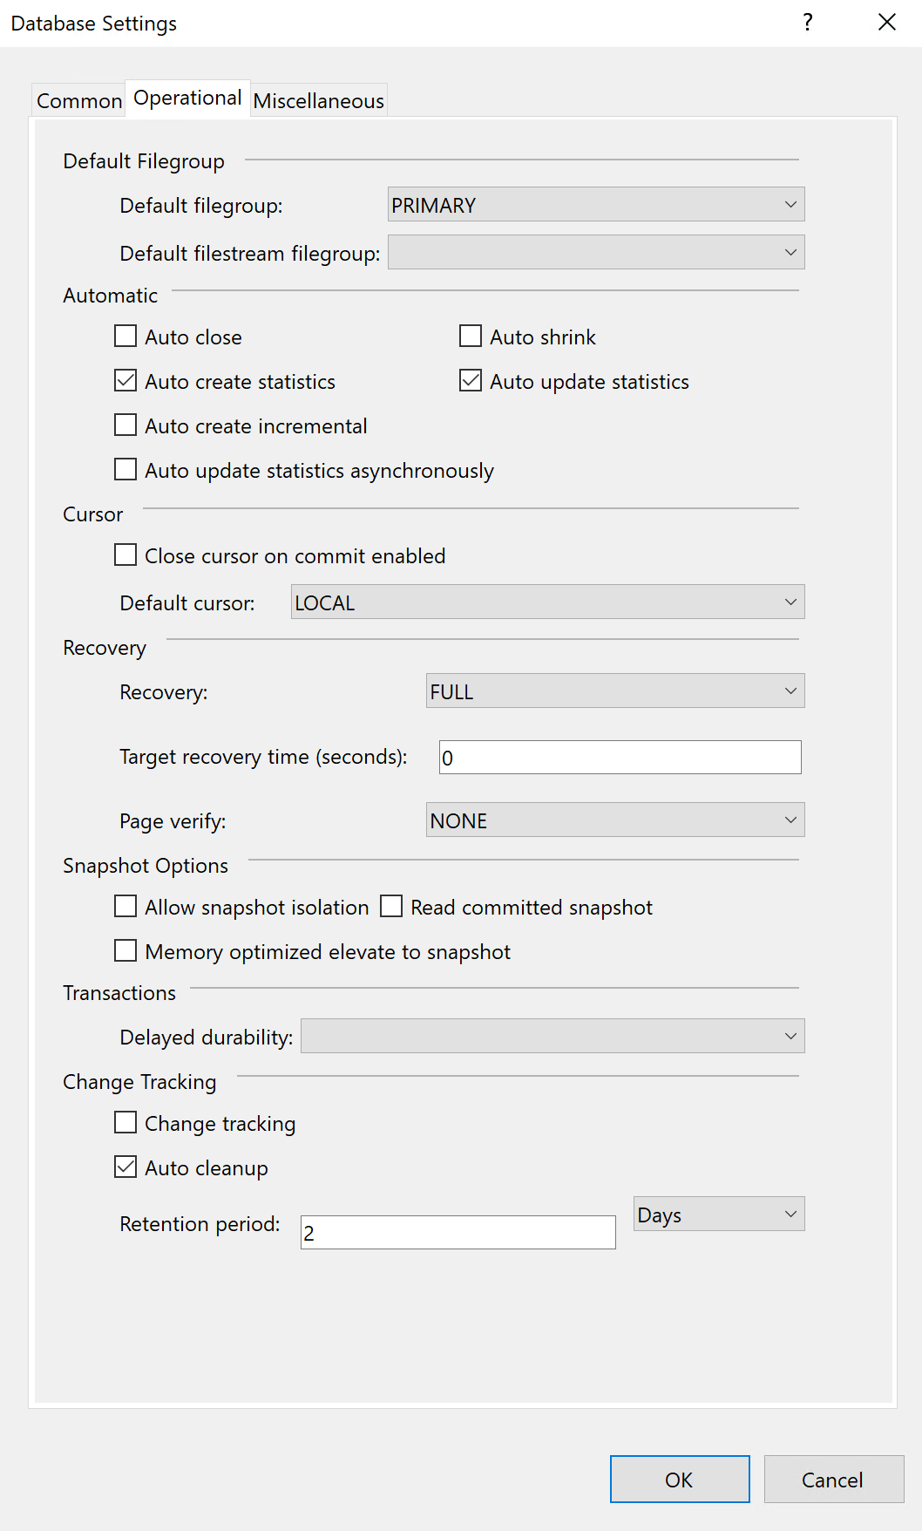Click the Cancel button

pyautogui.click(x=833, y=1480)
